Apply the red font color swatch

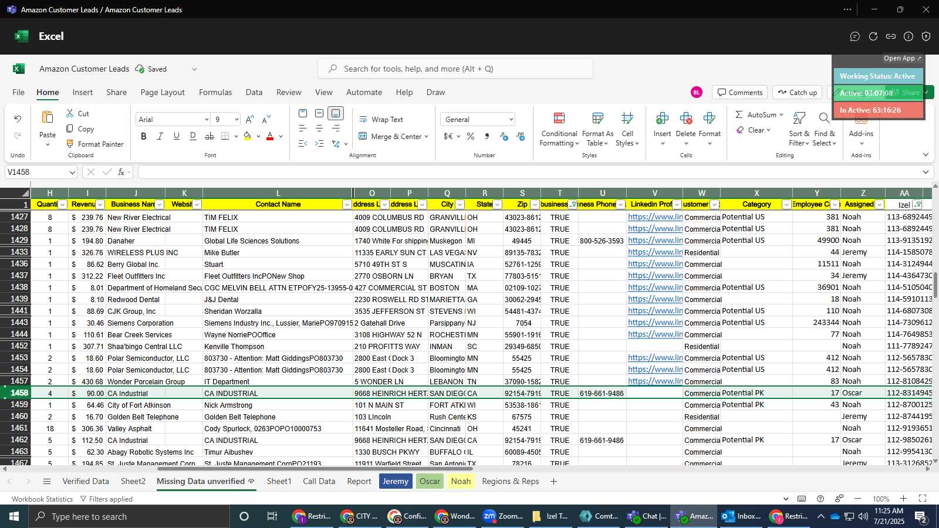270,136
